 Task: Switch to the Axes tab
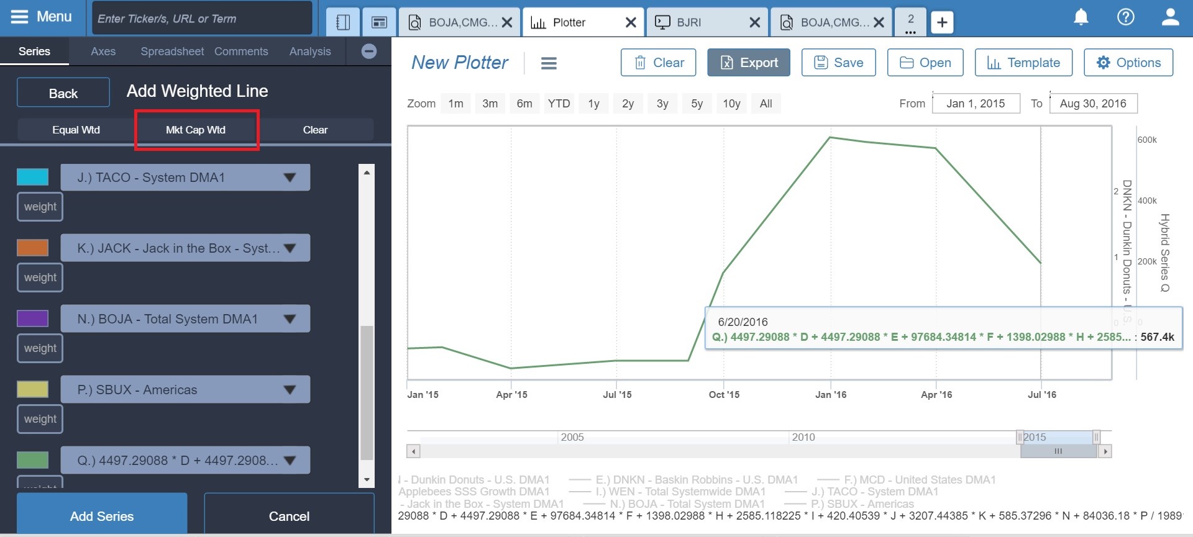[103, 52]
